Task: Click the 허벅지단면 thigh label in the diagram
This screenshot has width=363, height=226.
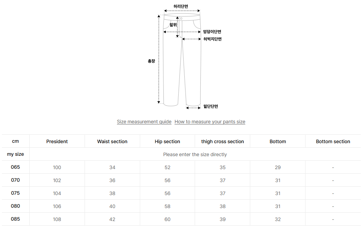Action: pos(212,39)
